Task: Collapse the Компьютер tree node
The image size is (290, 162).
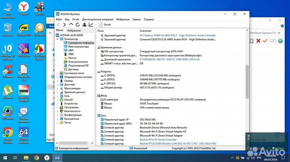Action: tap(57, 39)
